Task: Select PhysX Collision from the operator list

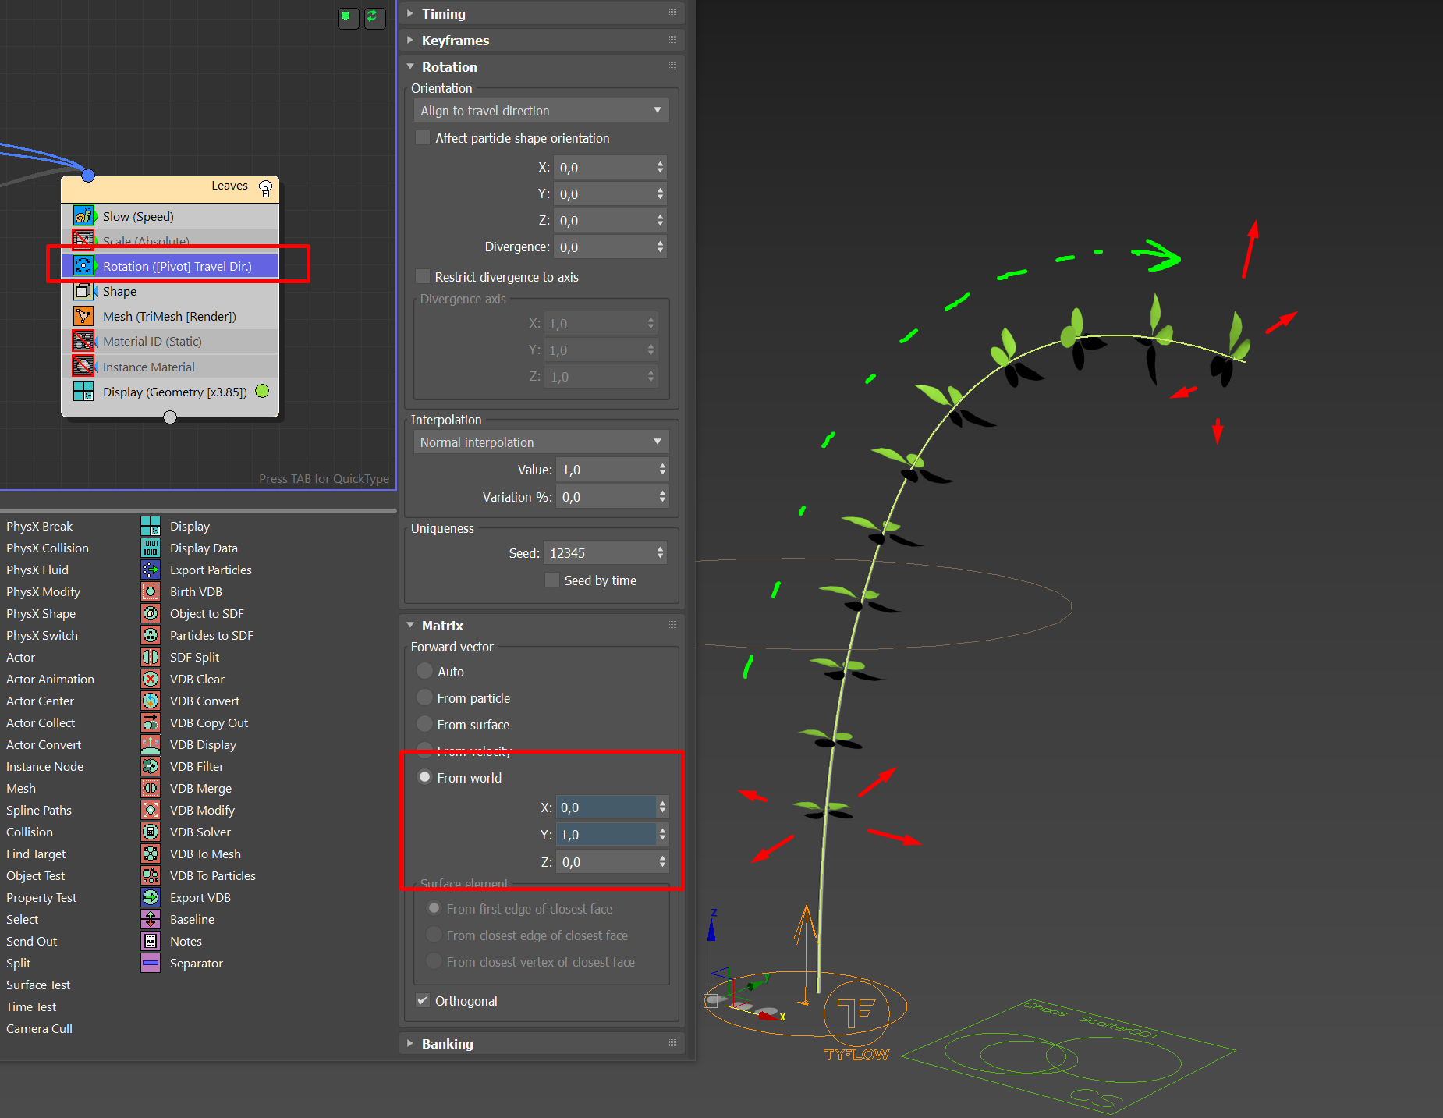Action: click(x=48, y=548)
